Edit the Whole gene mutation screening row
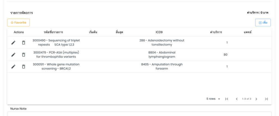Viewport: 279px width, 116px height. 13,67
